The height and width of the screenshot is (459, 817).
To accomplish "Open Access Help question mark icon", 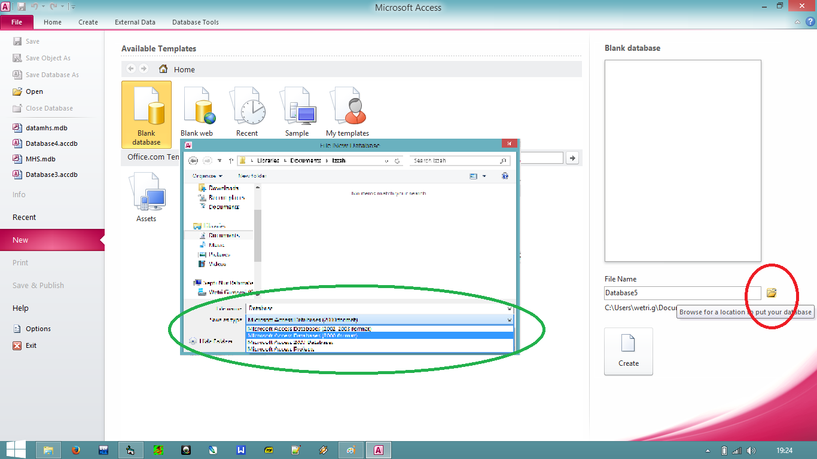I will pos(810,22).
